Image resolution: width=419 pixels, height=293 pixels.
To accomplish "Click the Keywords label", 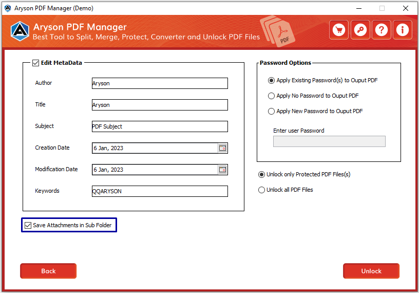I will pyautogui.click(x=47, y=191).
